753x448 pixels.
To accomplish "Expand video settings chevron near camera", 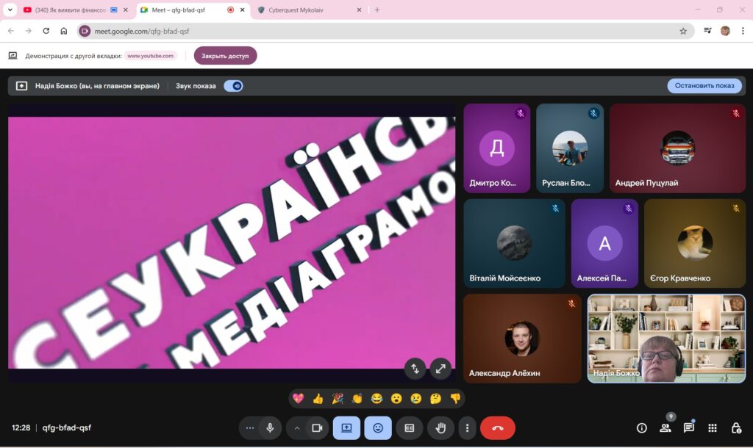I will [x=297, y=428].
